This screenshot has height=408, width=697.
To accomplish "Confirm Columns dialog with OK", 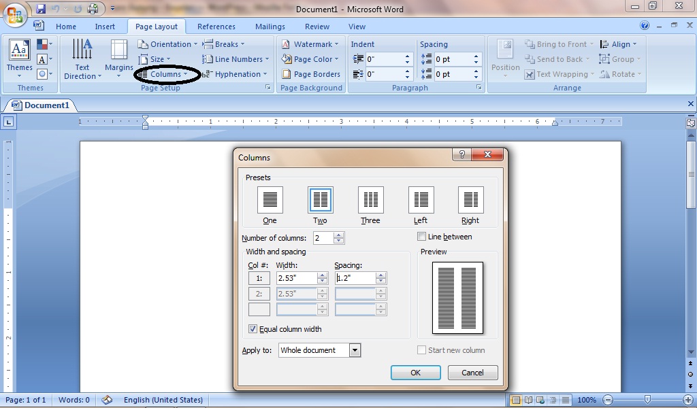I will [416, 373].
